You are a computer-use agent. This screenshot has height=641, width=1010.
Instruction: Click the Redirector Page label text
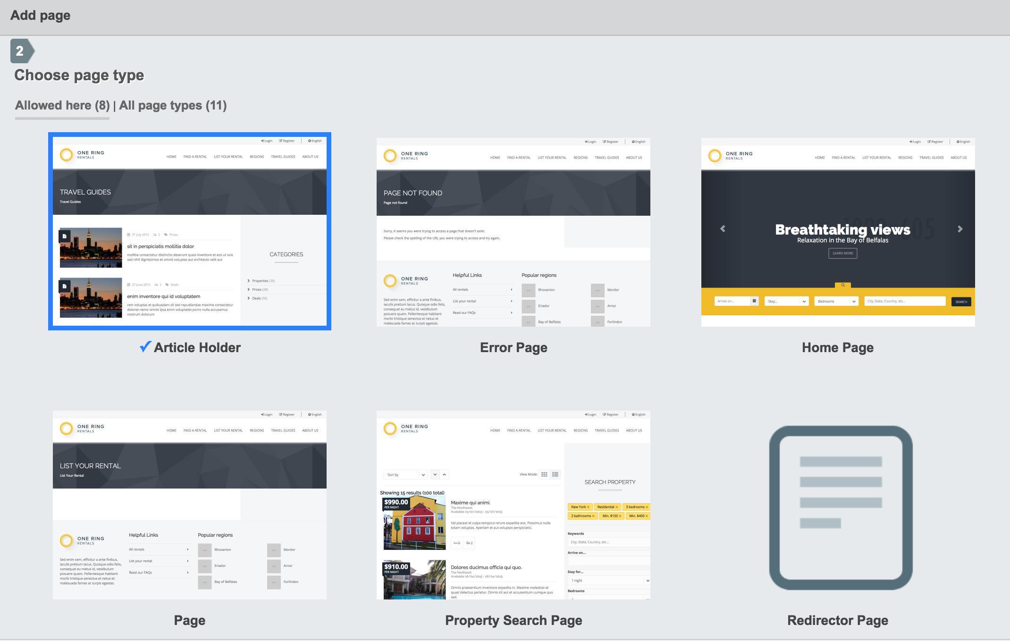(837, 620)
